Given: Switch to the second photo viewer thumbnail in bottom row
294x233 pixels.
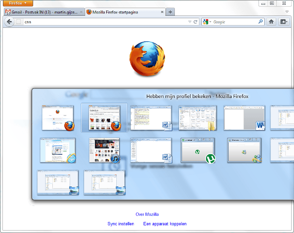Looking at the screenshot, I should (104, 183).
